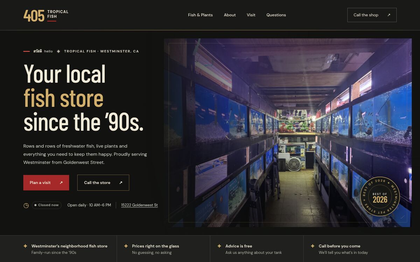The height and width of the screenshot is (262, 420).
Task: Click the Family-run since the '90s text
Action: [54, 253]
